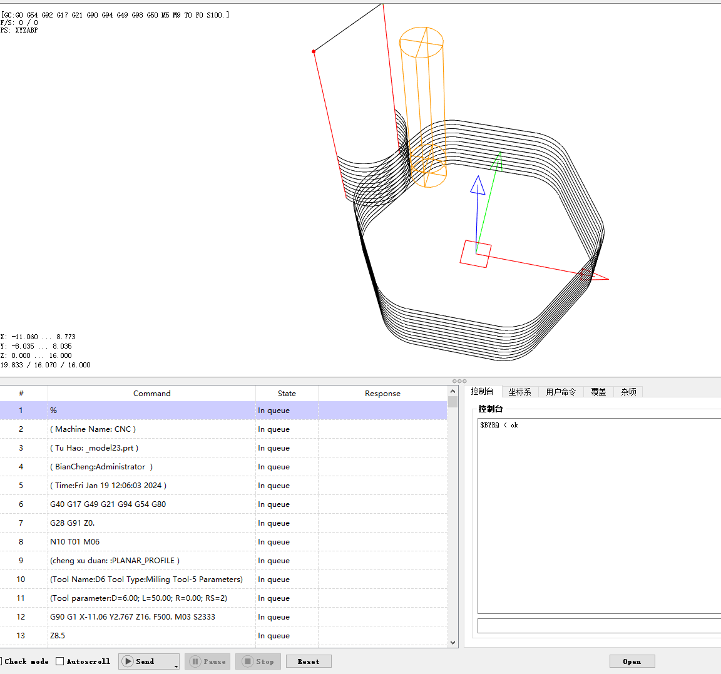
Task: Toggle the Autoscroll checkbox
Action: click(x=60, y=661)
